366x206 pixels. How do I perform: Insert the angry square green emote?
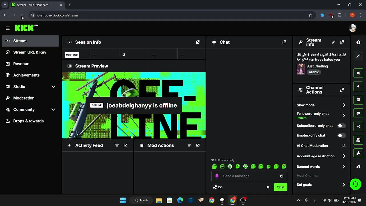[222, 166]
